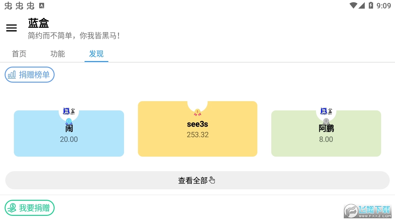Viewport: 395px width, 222px height.
Task: Select the 20.00 donation amount on 闹's card
Action: [69, 139]
